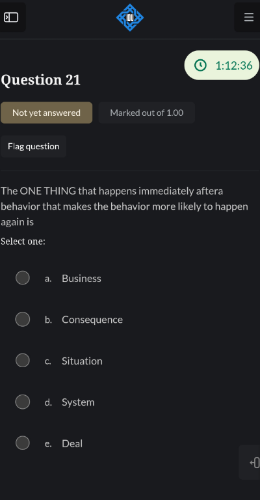Click the Question 21 heading

(41, 79)
